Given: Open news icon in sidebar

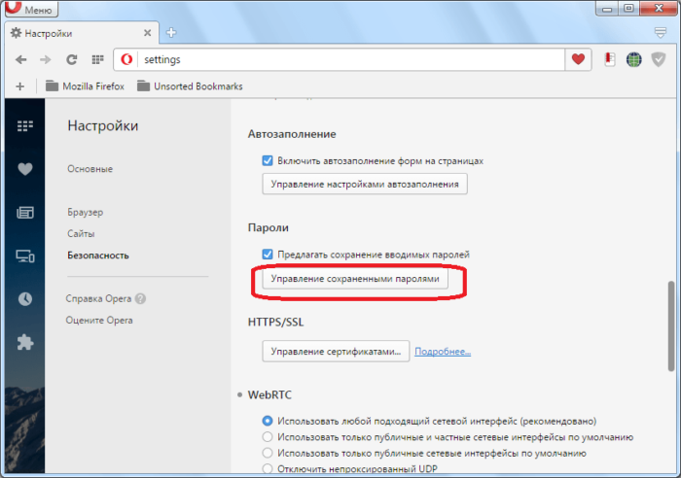Looking at the screenshot, I should 24,213.
